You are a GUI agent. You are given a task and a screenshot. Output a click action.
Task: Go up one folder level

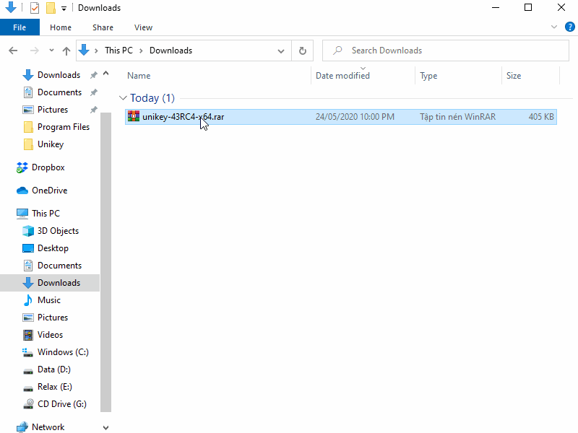pyautogui.click(x=66, y=51)
